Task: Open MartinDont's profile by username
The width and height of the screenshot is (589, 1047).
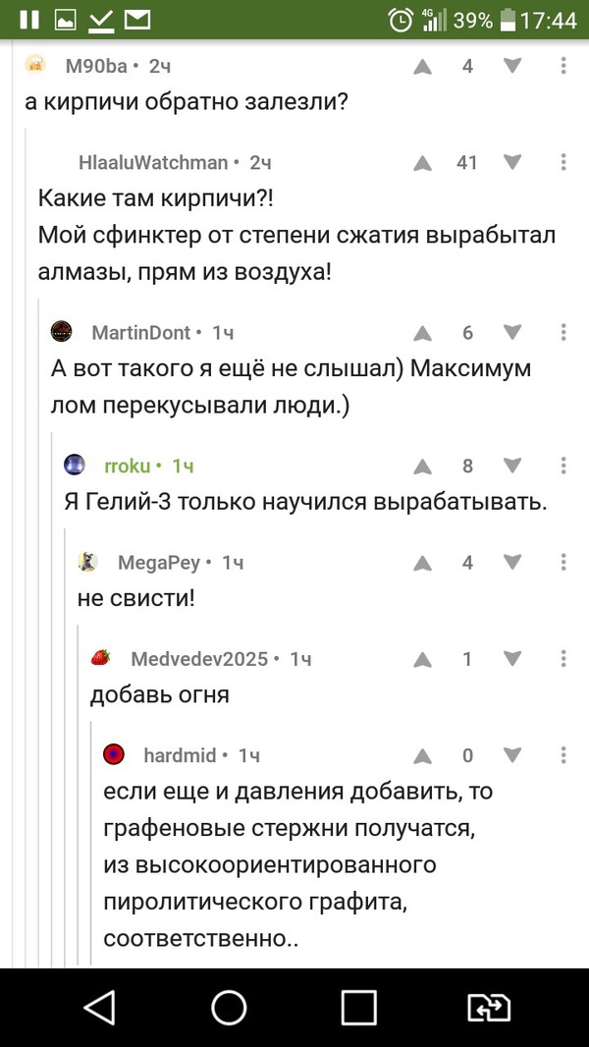Action: (140, 333)
